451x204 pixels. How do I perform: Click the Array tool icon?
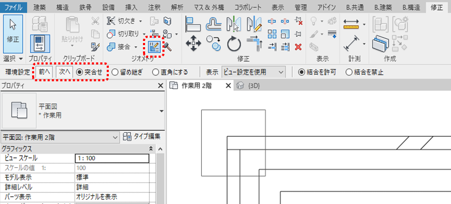coord(272,34)
